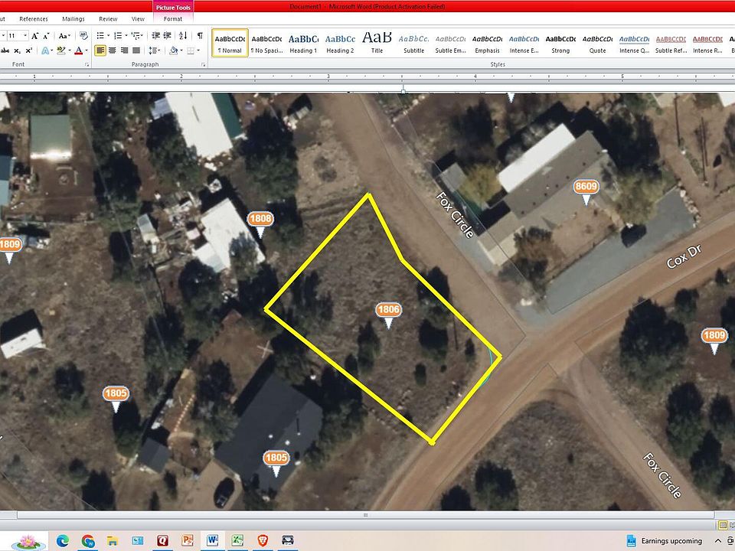Screen dimensions: 735x551
Task: Open the Shading dropdown arrow
Action: tap(181, 51)
